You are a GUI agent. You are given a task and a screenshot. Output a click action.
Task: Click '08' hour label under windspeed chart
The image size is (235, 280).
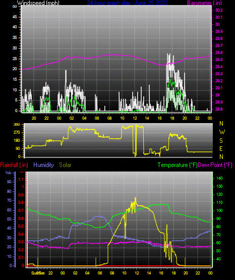click(x=109, y=118)
